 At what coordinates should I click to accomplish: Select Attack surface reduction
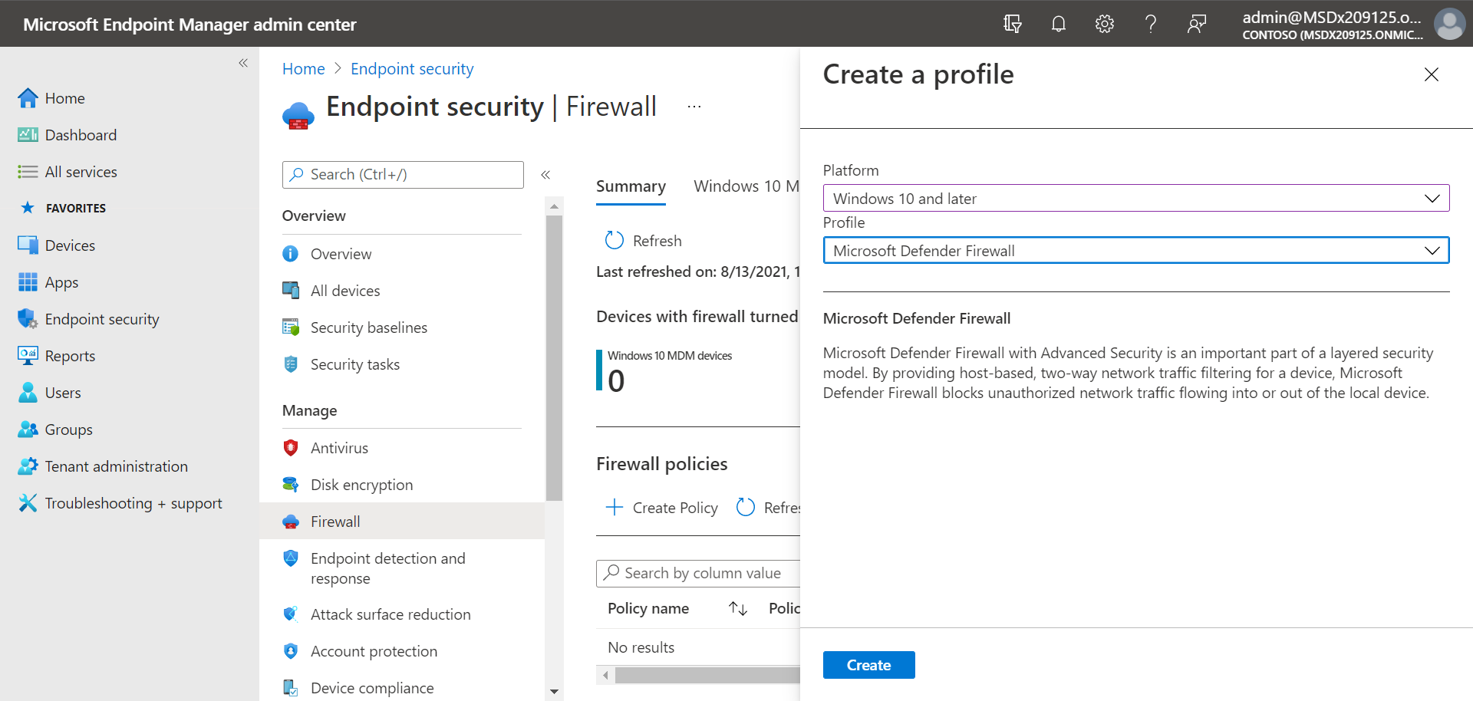390,614
